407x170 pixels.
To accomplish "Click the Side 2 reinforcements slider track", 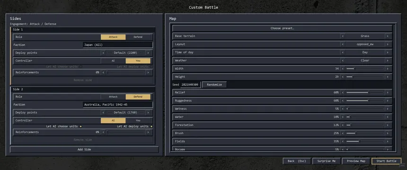I will tap(125, 132).
